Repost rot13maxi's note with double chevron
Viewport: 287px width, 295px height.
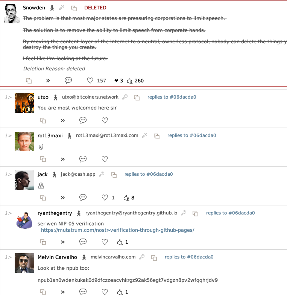click(63, 159)
